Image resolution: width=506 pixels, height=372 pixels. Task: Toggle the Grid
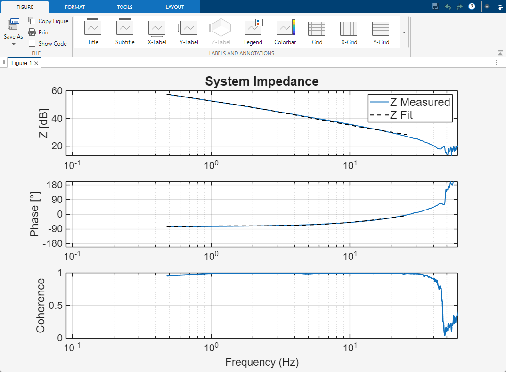tap(317, 32)
